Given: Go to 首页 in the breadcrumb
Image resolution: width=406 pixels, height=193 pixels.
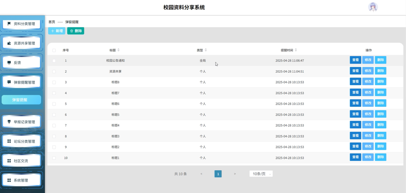Looking at the screenshot, I should [x=52, y=22].
